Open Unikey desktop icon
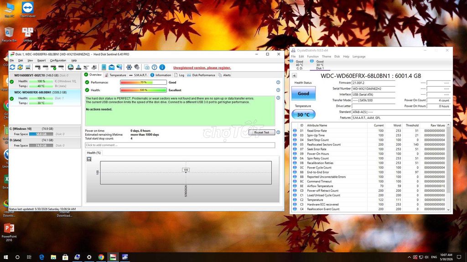 coord(27,34)
